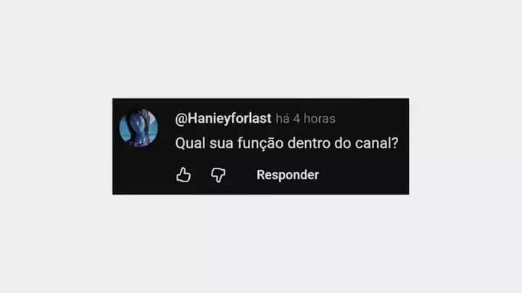The image size is (522, 293).
Task: Open the comment permalink 'há 4 horas'
Action: pos(306,119)
